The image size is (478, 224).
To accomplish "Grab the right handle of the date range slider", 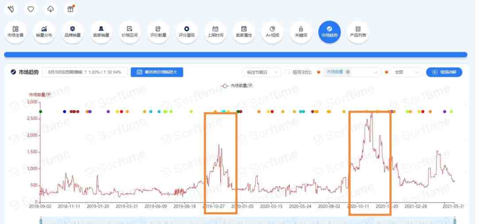I will pyautogui.click(x=455, y=220).
